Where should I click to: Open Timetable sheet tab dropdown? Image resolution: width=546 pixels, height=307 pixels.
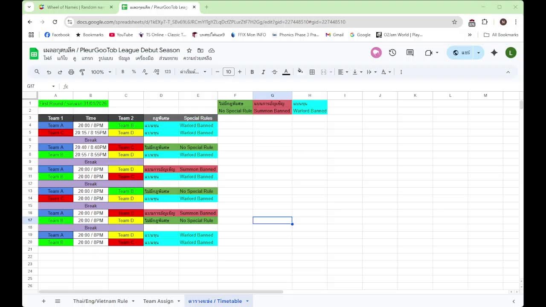(247, 301)
